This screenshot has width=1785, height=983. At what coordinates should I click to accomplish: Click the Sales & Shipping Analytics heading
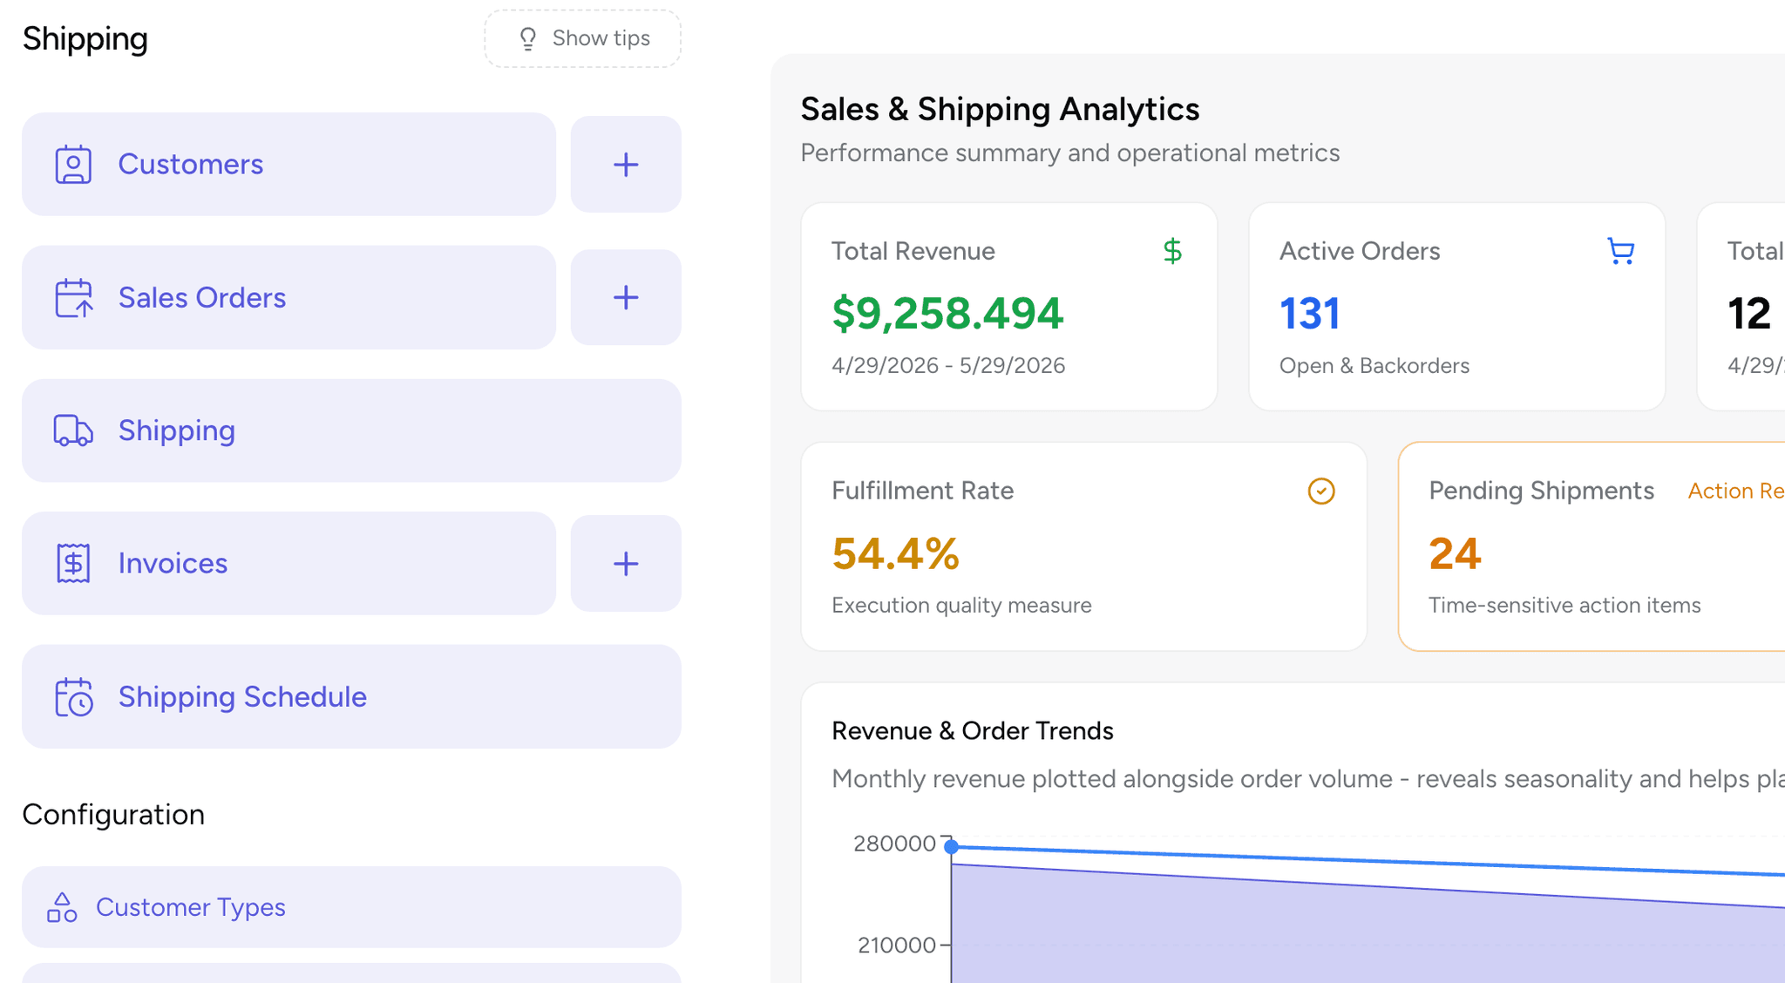coord(1000,109)
